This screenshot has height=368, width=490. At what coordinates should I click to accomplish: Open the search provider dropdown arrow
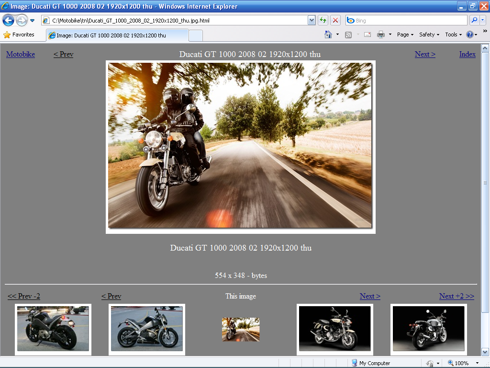pos(482,20)
